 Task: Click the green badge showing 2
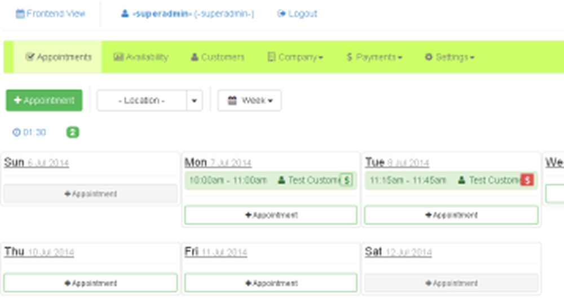pos(73,132)
